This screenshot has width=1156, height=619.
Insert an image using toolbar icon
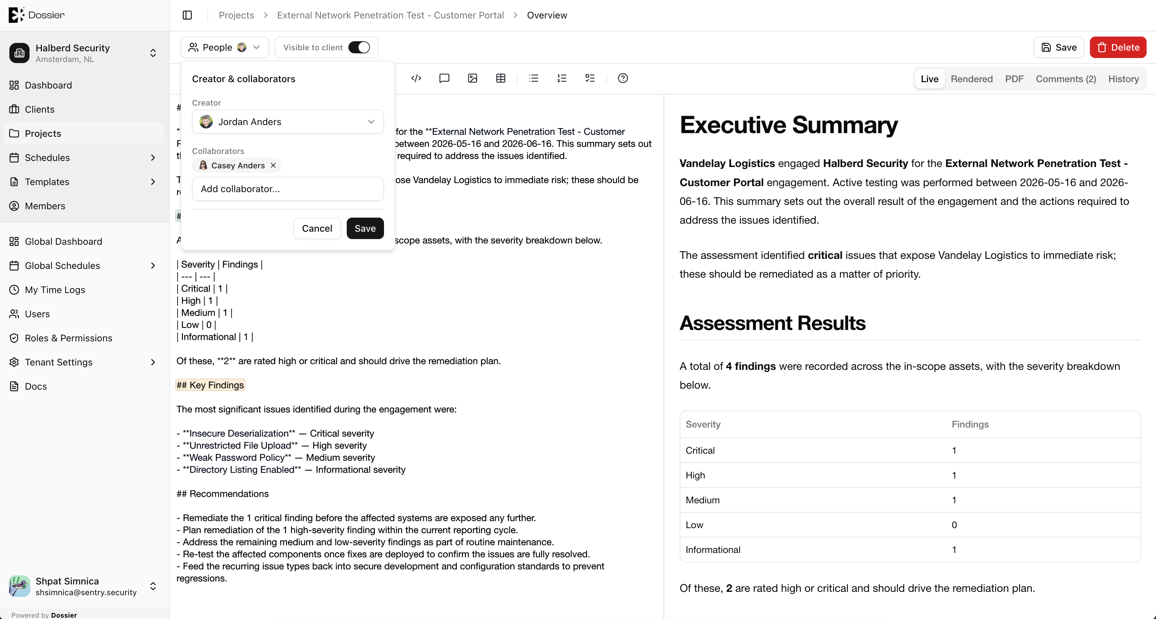tap(473, 78)
